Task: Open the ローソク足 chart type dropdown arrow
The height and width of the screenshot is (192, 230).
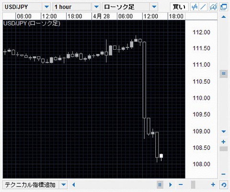Action: tap(154, 7)
